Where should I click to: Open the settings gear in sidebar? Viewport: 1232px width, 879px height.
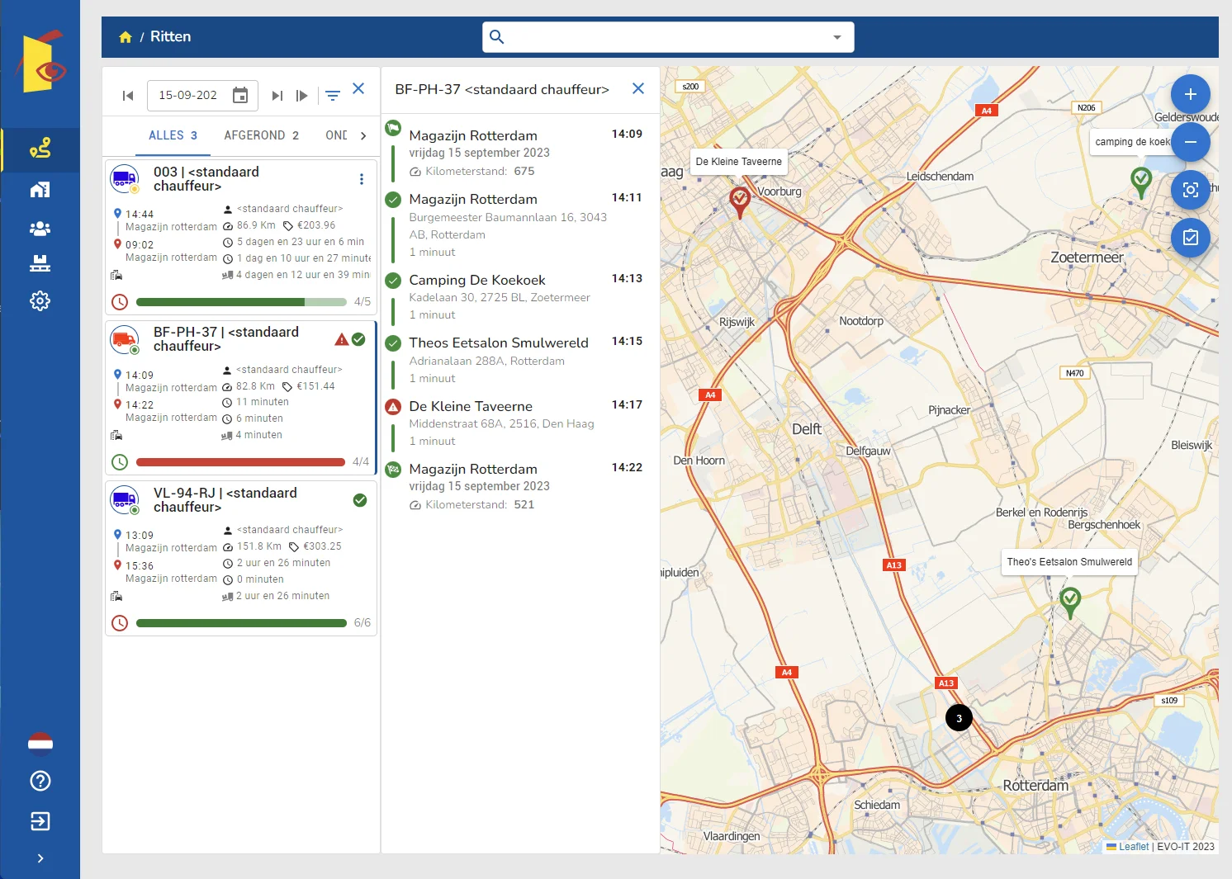click(40, 301)
